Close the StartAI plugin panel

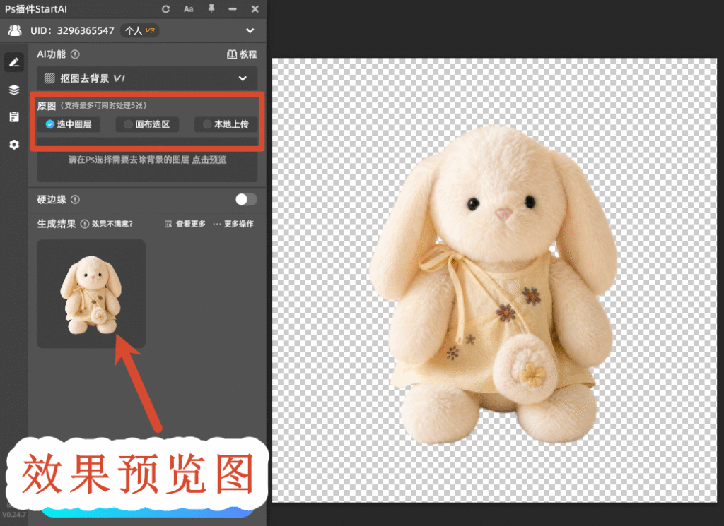point(255,8)
